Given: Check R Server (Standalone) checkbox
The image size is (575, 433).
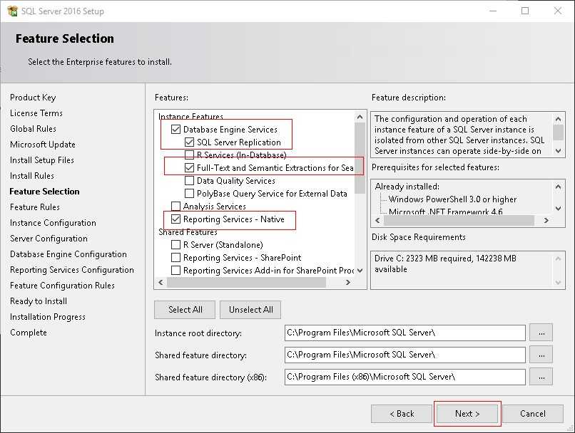Looking at the screenshot, I should pyautogui.click(x=175, y=244).
